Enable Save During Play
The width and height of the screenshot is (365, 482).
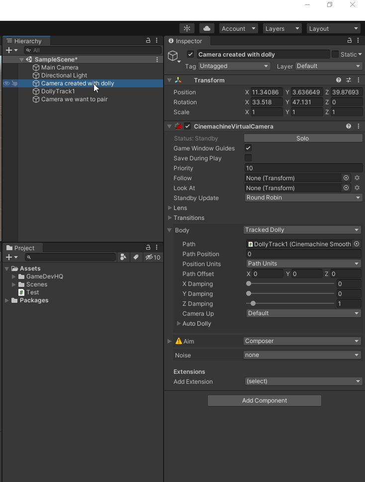tap(248, 158)
